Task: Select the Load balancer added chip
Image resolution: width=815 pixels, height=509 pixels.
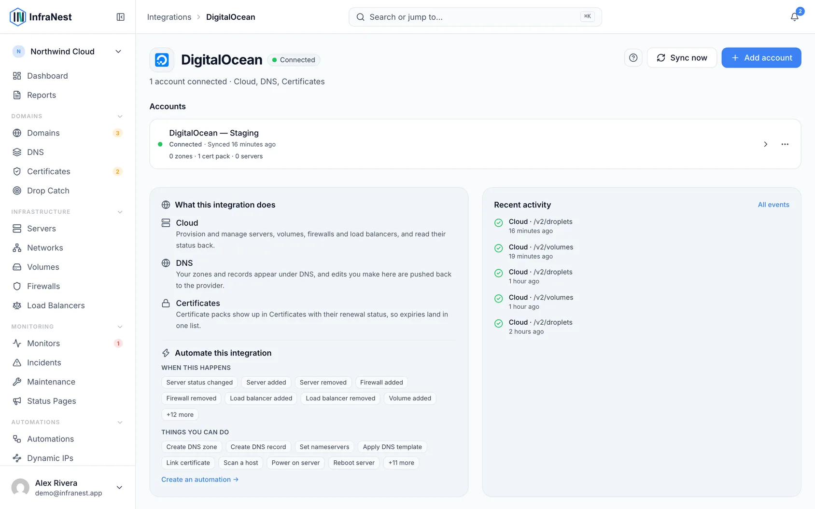Action: point(261,399)
